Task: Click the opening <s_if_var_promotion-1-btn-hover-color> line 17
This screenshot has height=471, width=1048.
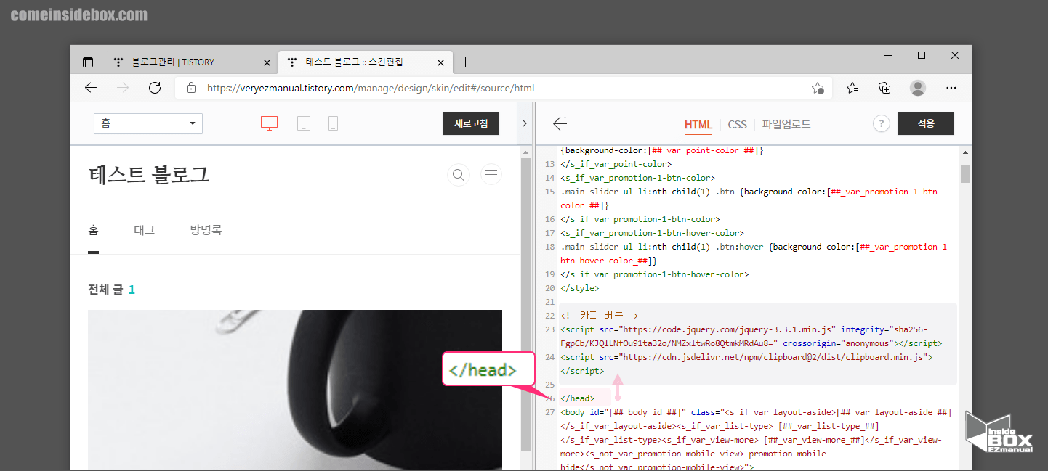Action: [x=652, y=233]
